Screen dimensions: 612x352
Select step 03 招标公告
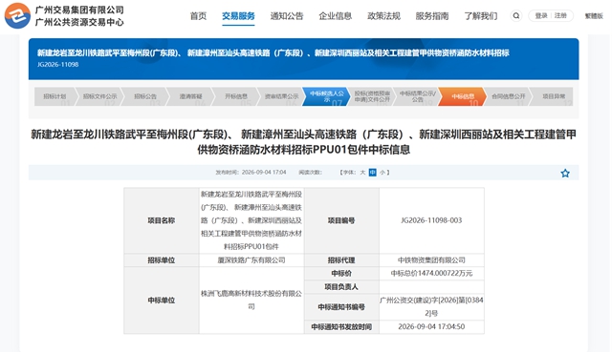coord(145,96)
